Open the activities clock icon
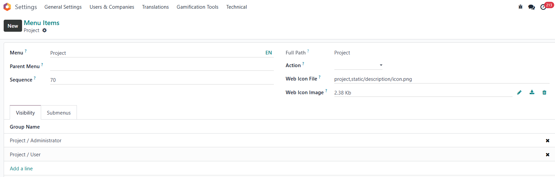Viewport: 555px width, 177px height. pos(543,7)
